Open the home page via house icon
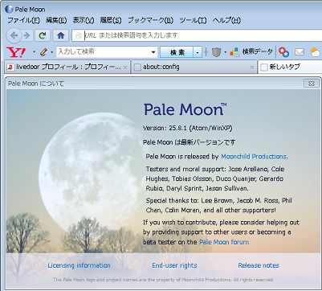Viewport: 322px width, 291px height. [61, 35]
